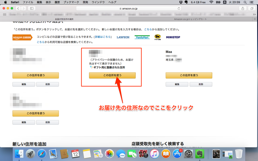Open the Mail eagle stamp icon
The width and height of the screenshot is (258, 161).
tap(53, 154)
